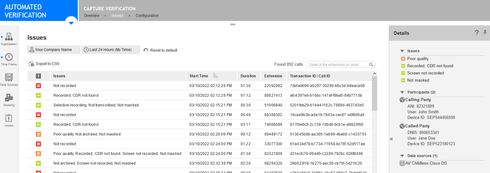Collapse the Data sources (1) section

[402, 156]
